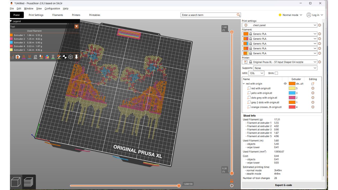Screen dimensions: 338x190
Task: Click the search magnifier icon
Action: point(238,15)
